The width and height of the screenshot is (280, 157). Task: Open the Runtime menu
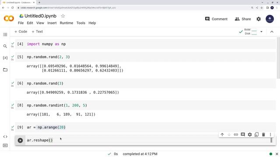click(x=66, y=23)
